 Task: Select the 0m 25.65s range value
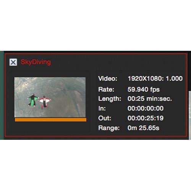[143, 128]
